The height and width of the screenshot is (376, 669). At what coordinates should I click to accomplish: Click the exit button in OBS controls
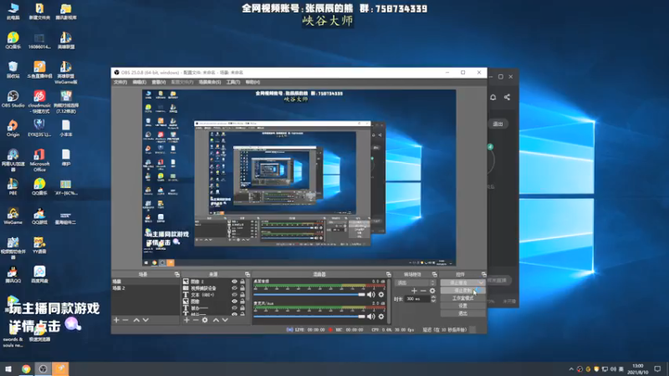(463, 313)
